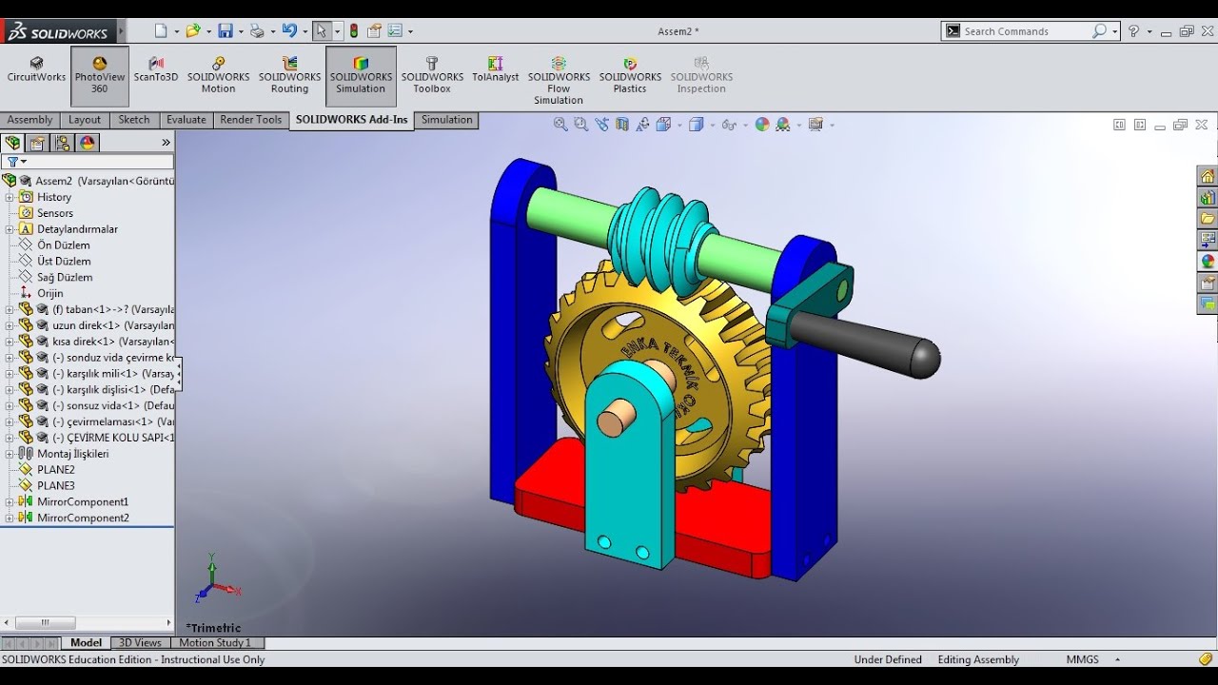Enable the SOLIDWORKS Routing add-in
Image resolution: width=1218 pixels, height=685 pixels.
point(289,76)
